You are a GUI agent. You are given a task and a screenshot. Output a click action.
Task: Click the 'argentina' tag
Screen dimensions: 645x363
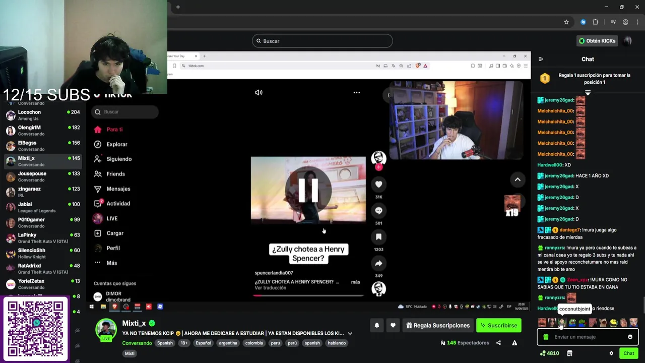(x=228, y=343)
